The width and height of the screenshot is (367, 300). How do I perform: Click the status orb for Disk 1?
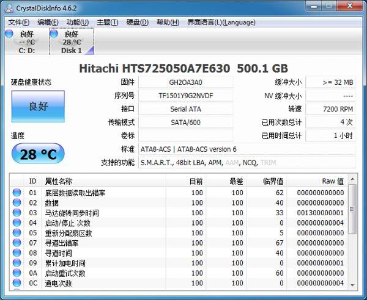[x=53, y=34]
